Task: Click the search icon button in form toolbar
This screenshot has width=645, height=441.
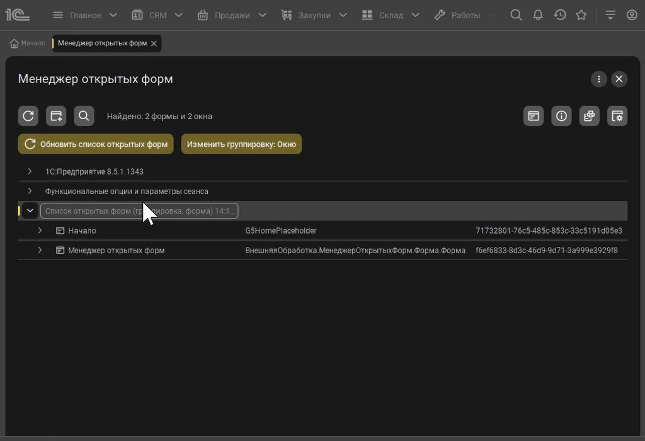Action: point(84,116)
